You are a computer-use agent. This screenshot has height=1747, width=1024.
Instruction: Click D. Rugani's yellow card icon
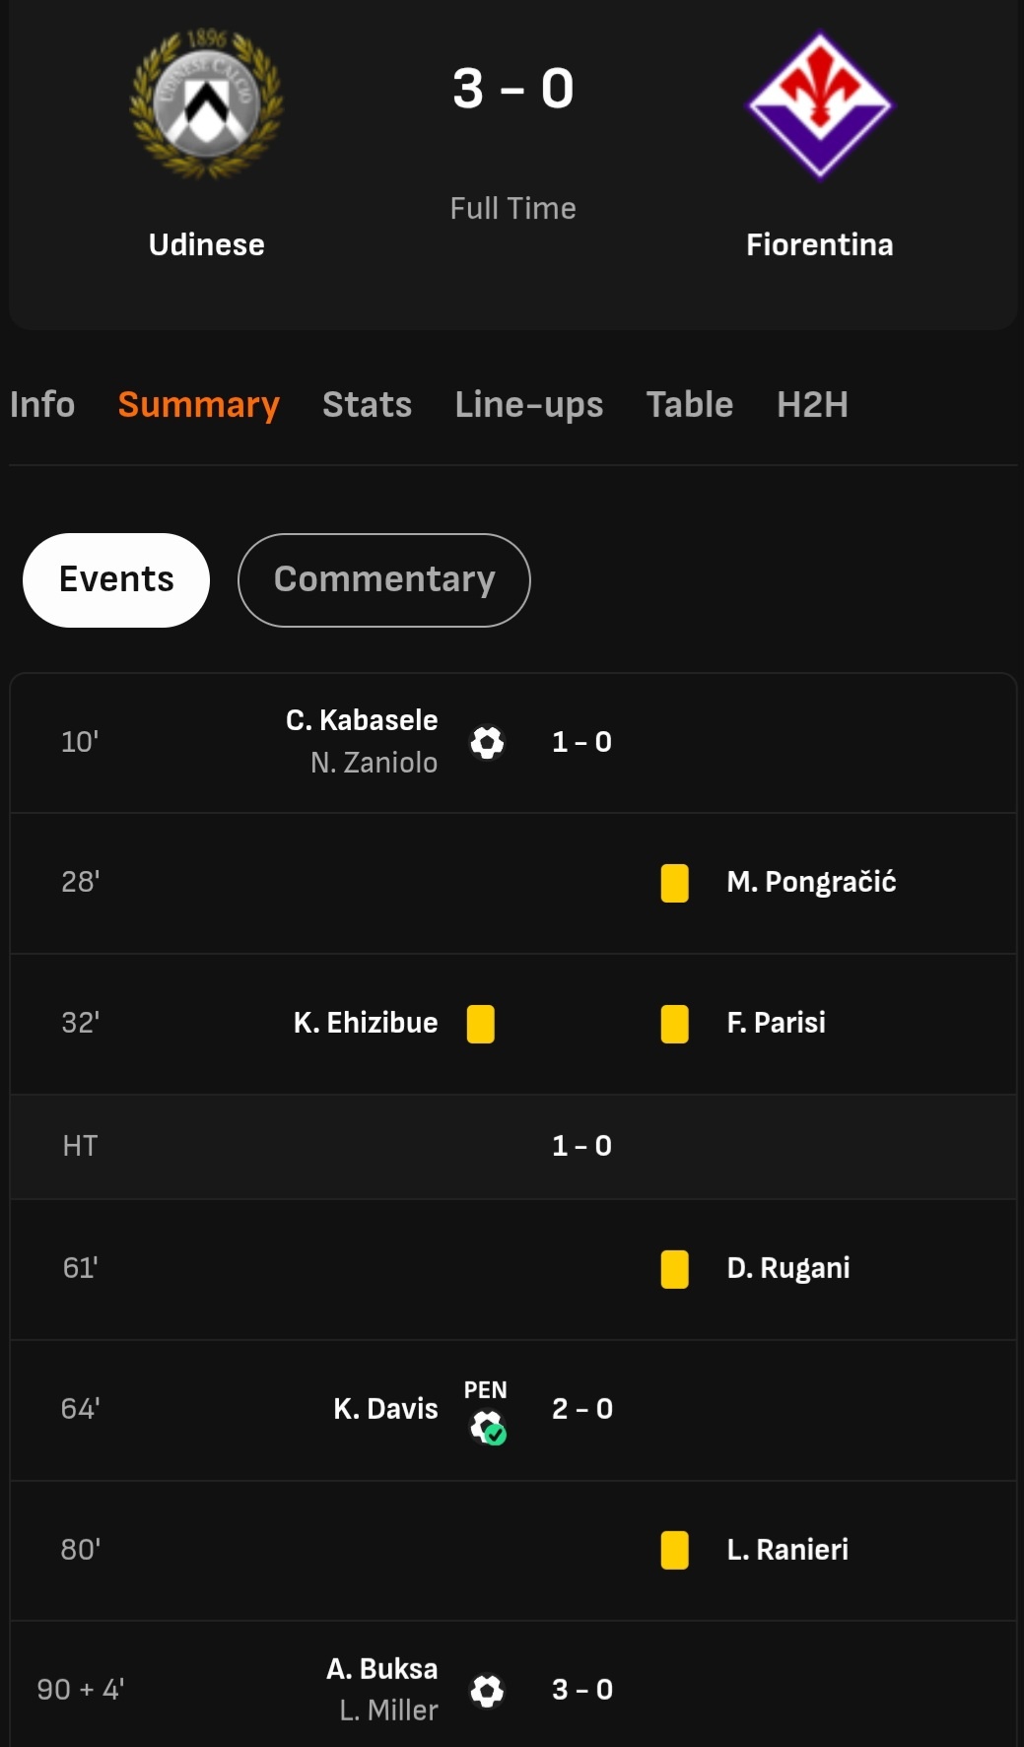click(674, 1269)
